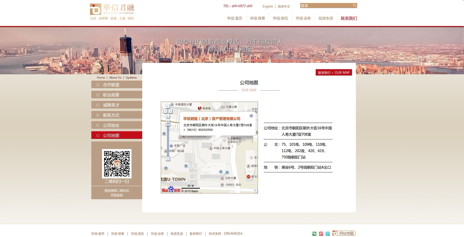Click 《财经》杂志 marker on map
Image resolution: width=464 pixels, height=237 pixels.
point(222,185)
